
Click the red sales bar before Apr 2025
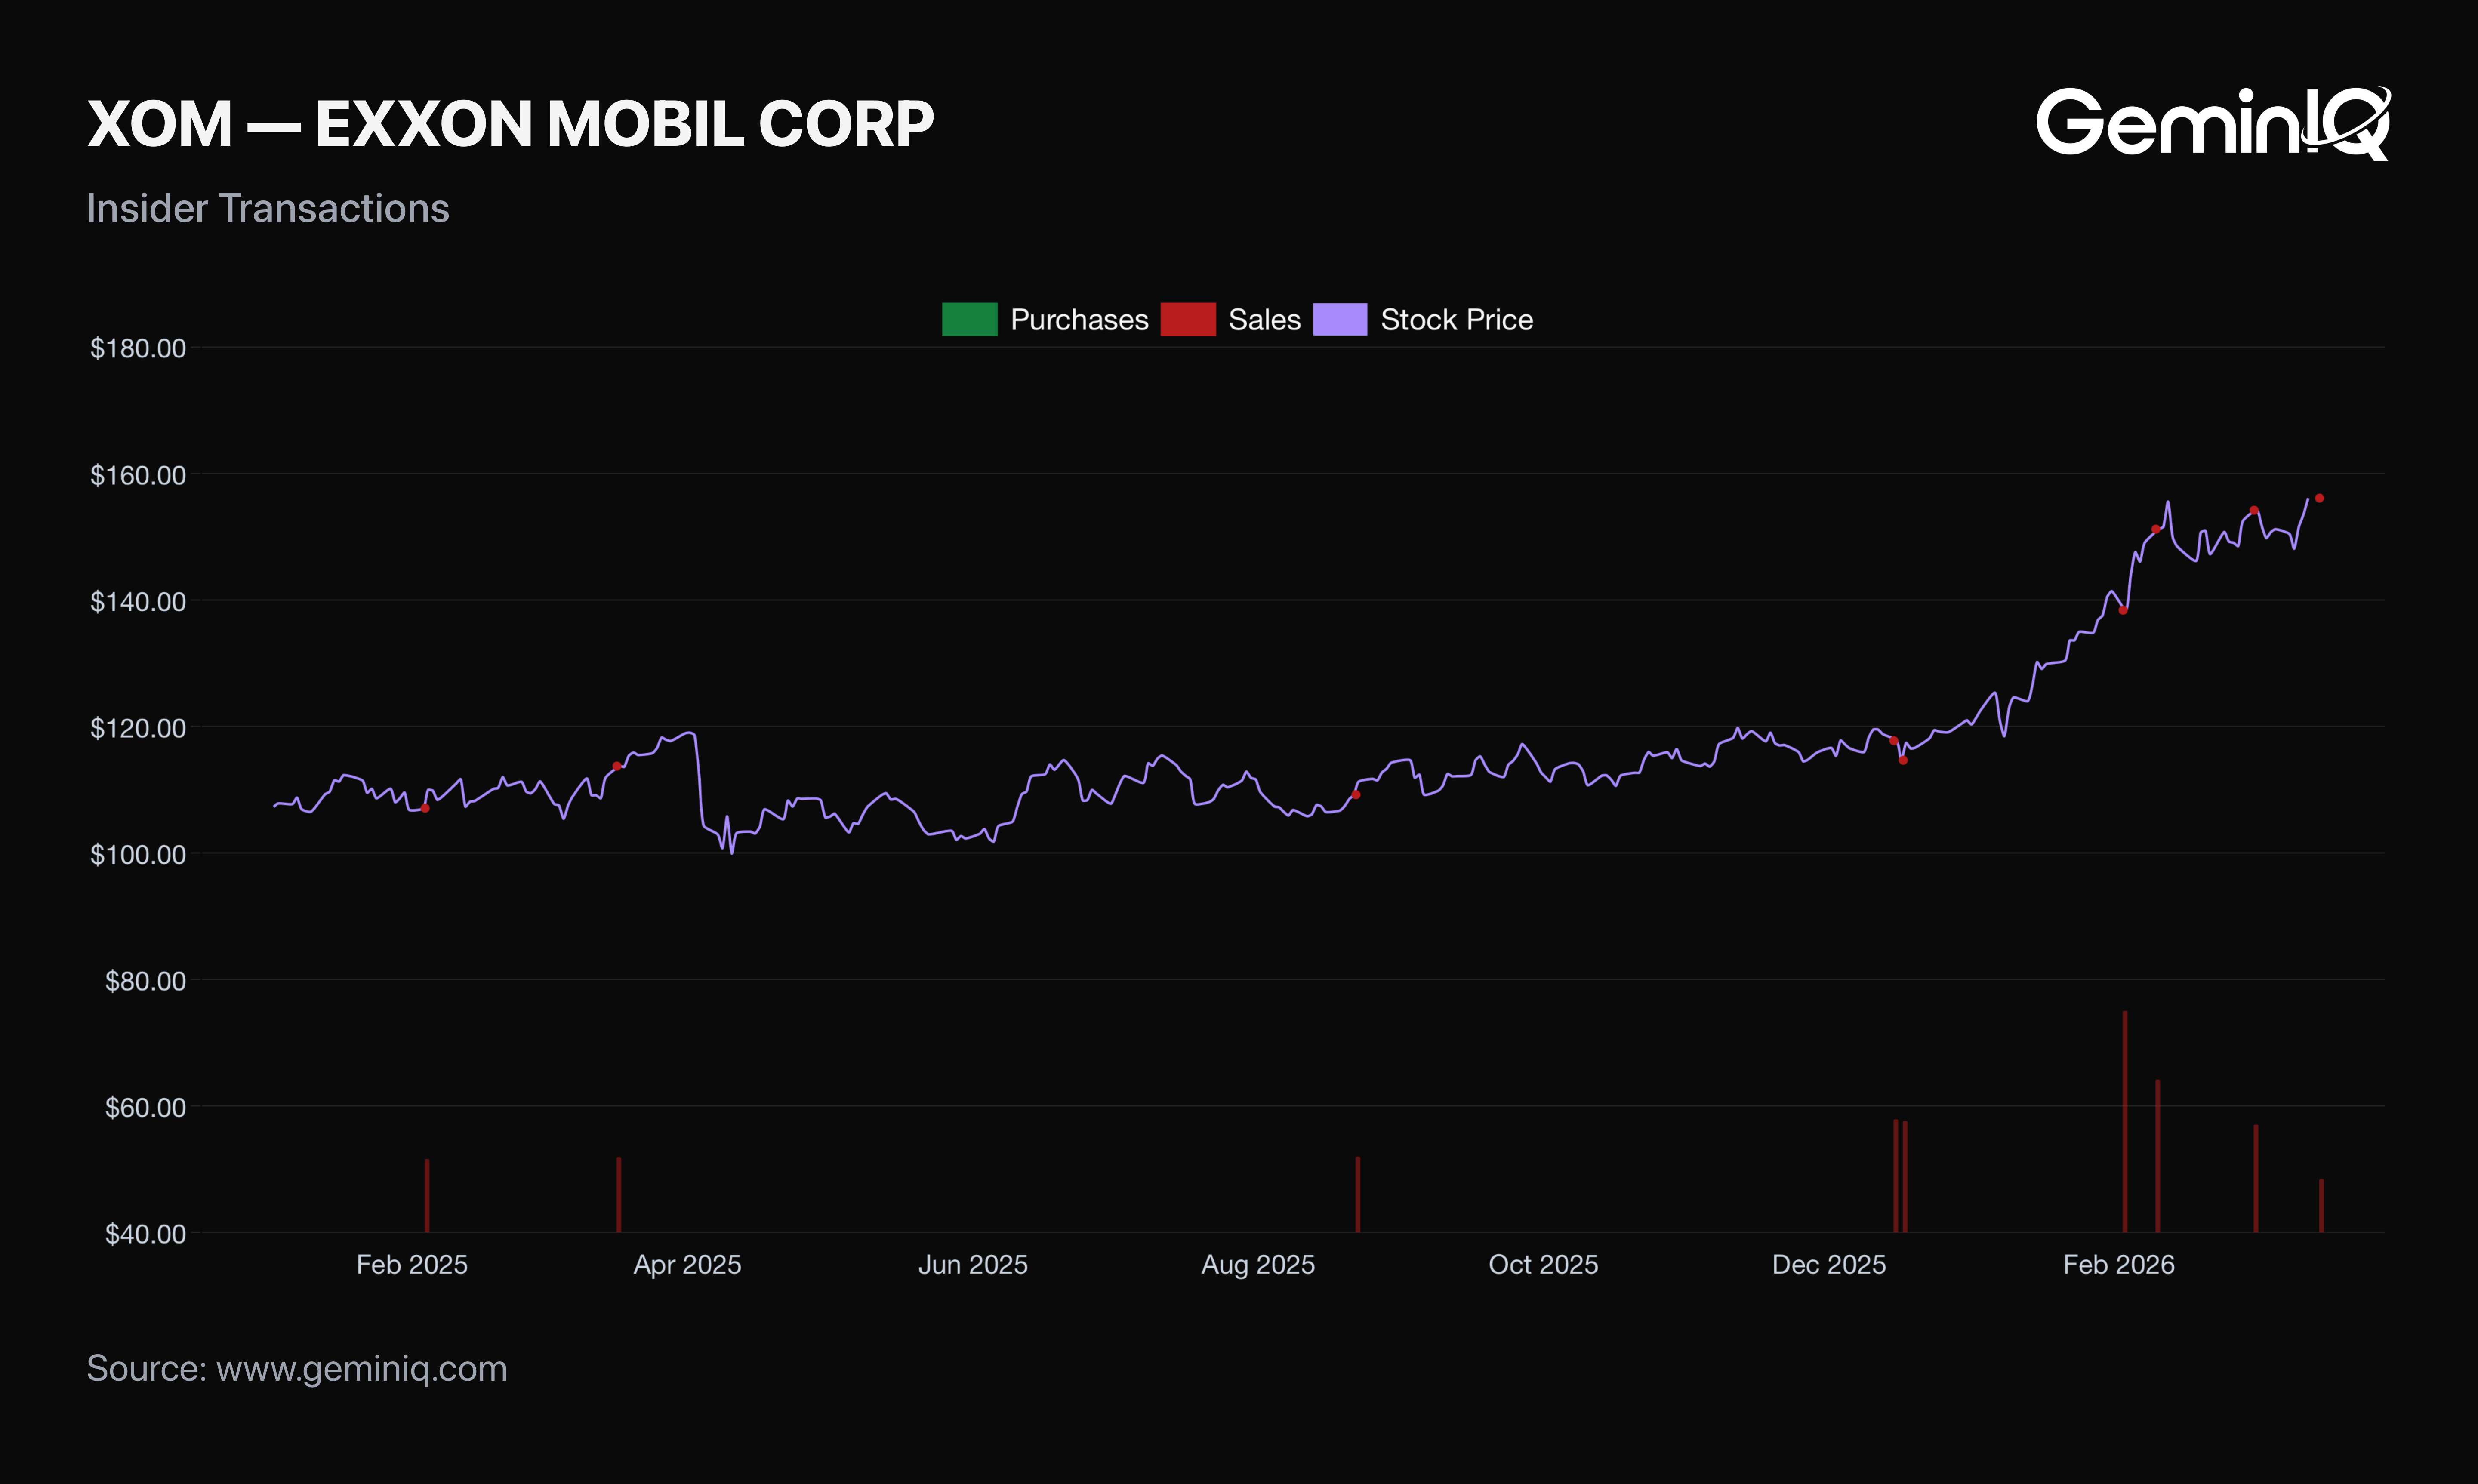[x=619, y=1194]
